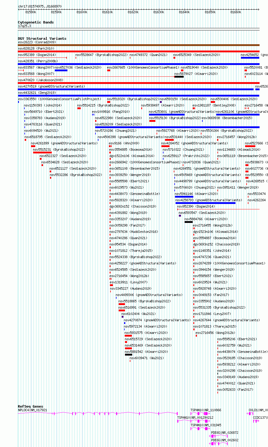Viewport: 268px width, 447px height.
Task: Click the nsv470620 (Jakobsson2008) label
Action: click(x=41, y=80)
